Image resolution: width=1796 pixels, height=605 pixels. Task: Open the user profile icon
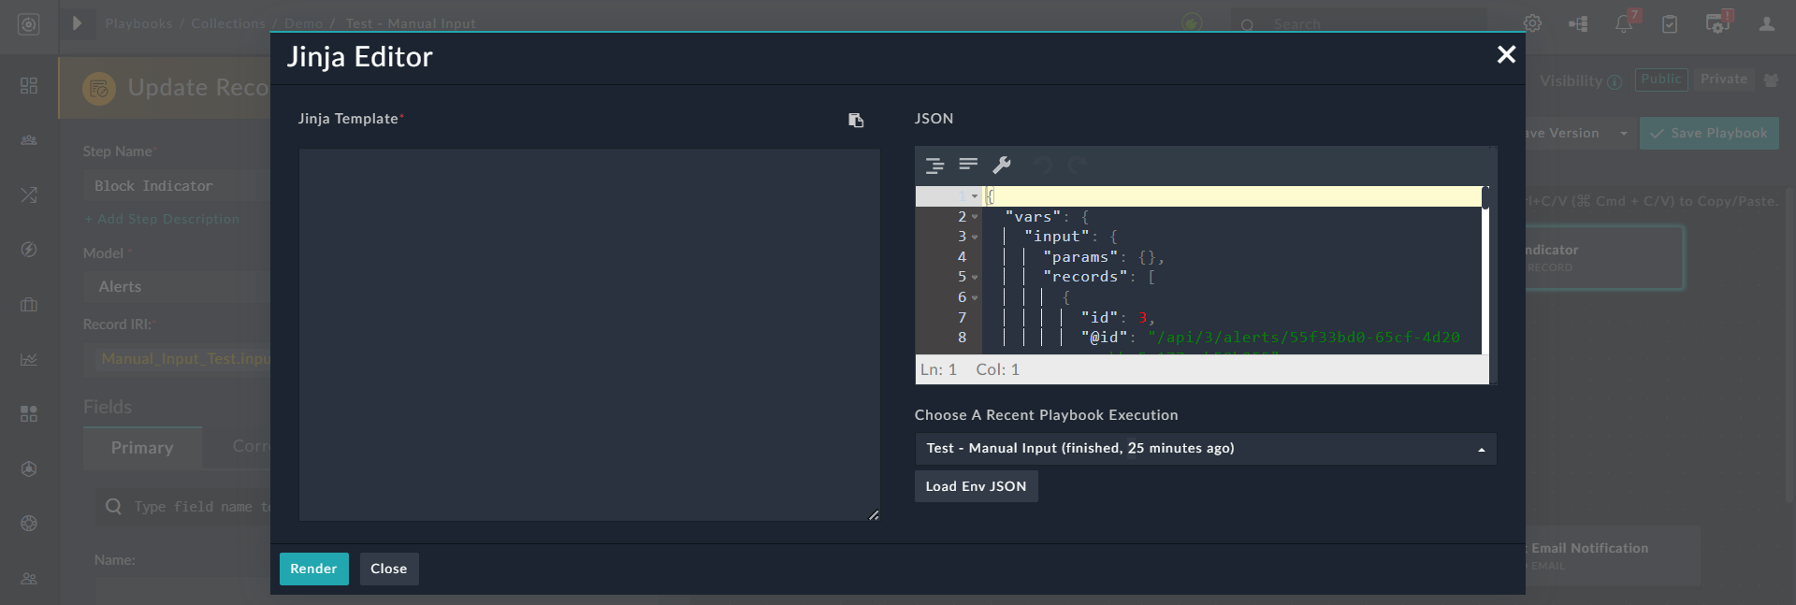[x=1766, y=23]
